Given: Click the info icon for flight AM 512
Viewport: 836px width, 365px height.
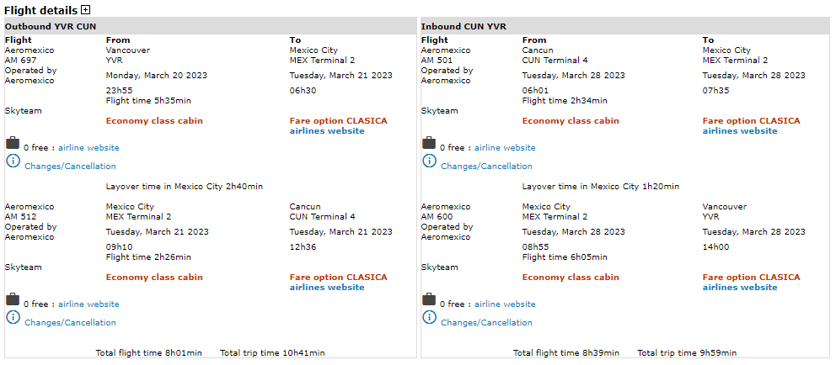Looking at the screenshot, I should (x=13, y=317).
